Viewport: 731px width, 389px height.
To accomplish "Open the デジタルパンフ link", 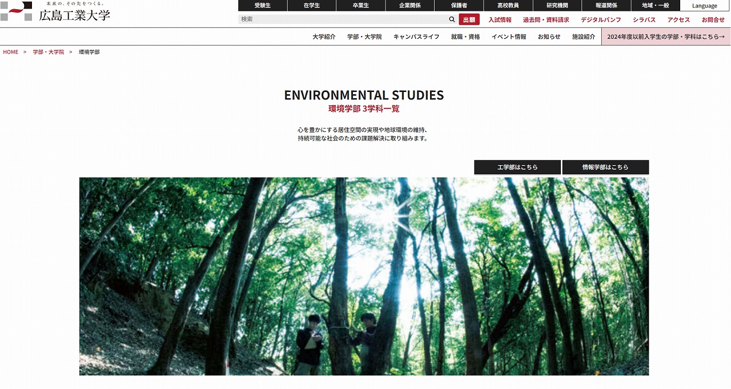I will click(600, 19).
